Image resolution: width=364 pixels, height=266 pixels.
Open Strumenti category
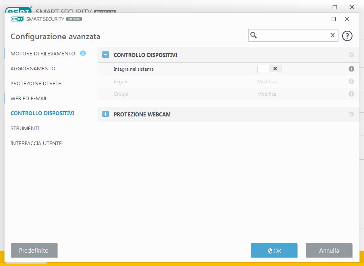(25, 129)
